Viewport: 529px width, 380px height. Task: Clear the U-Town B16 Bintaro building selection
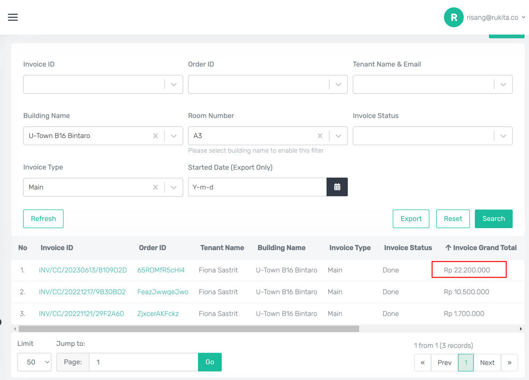pyautogui.click(x=156, y=136)
